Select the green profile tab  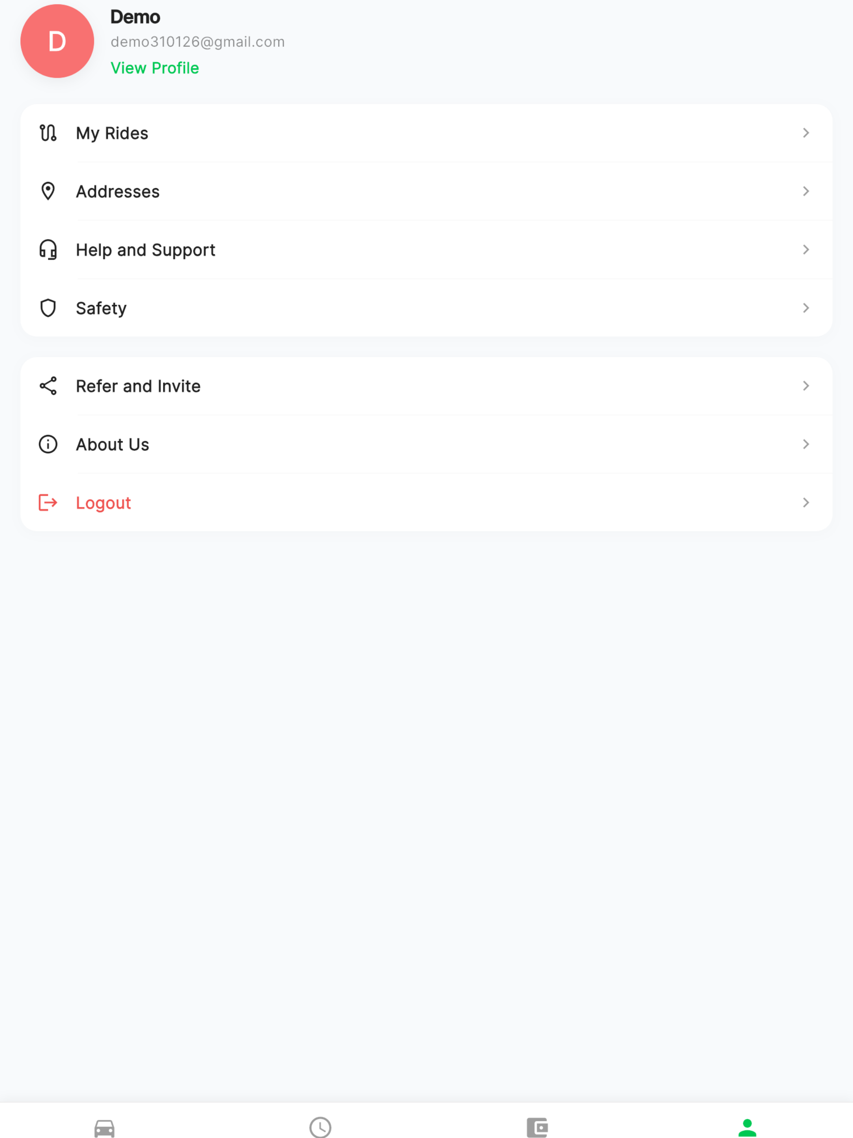pos(747,1128)
